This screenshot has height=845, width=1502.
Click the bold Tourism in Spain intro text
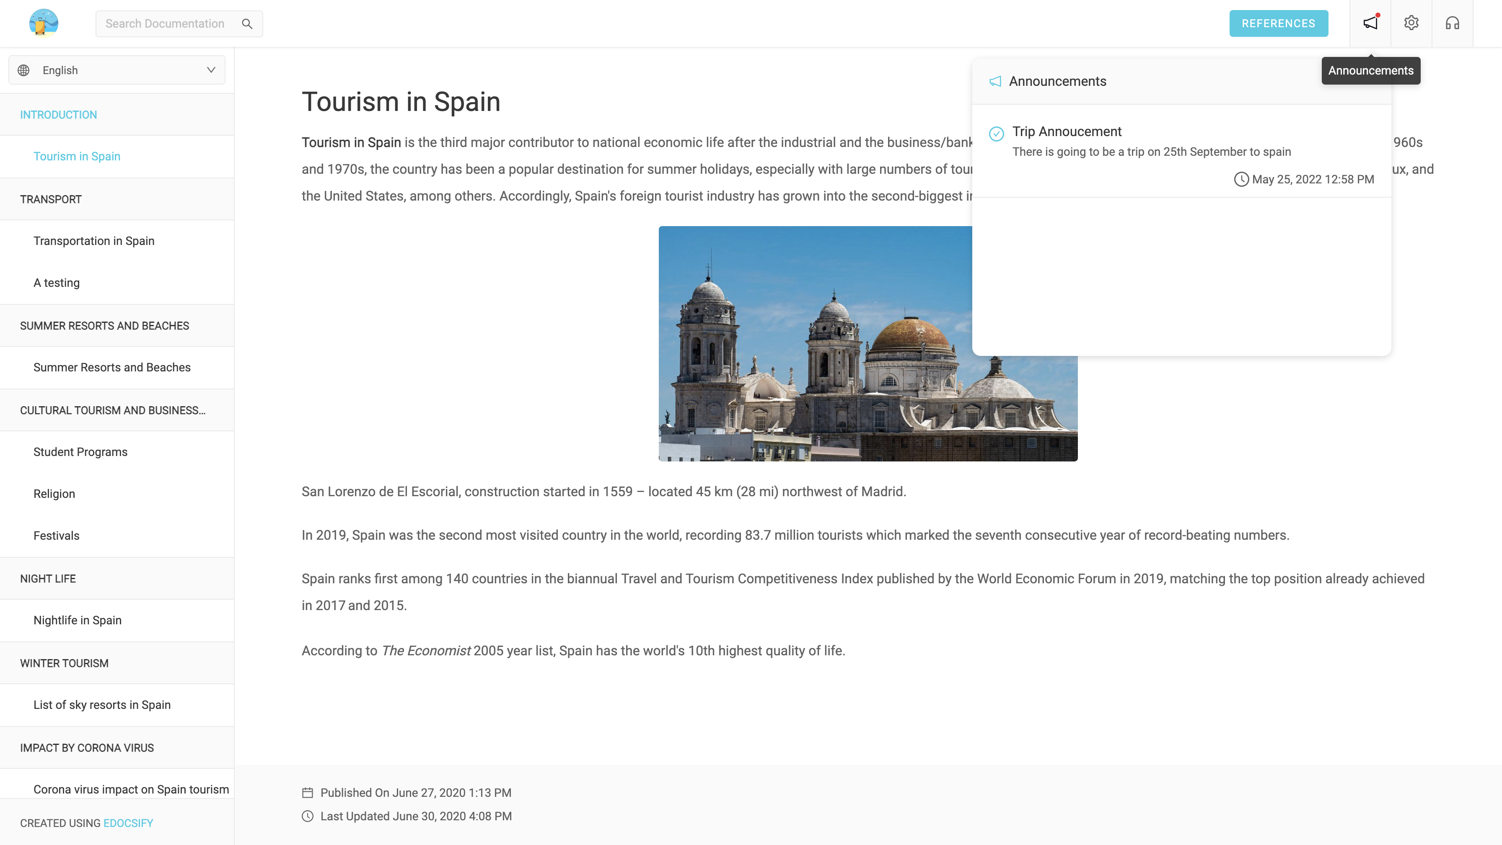click(351, 143)
